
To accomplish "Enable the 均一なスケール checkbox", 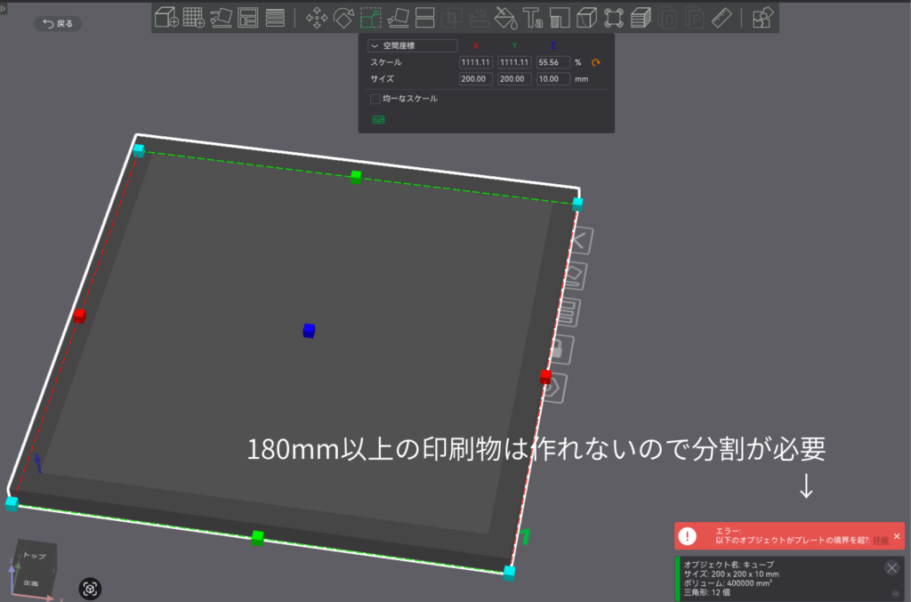I will (x=375, y=99).
